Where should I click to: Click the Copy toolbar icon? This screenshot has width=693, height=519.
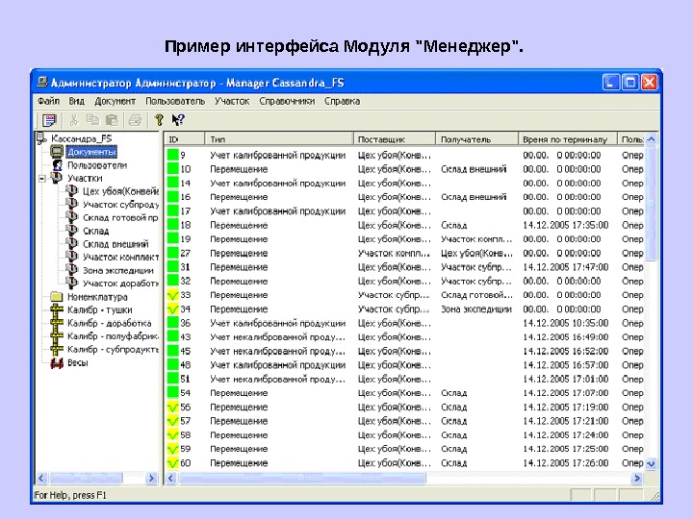pyautogui.click(x=92, y=119)
